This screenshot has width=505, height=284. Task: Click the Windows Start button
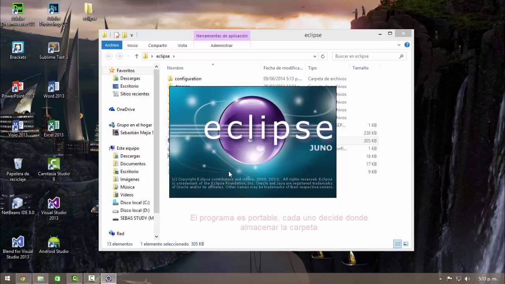pyautogui.click(x=7, y=278)
